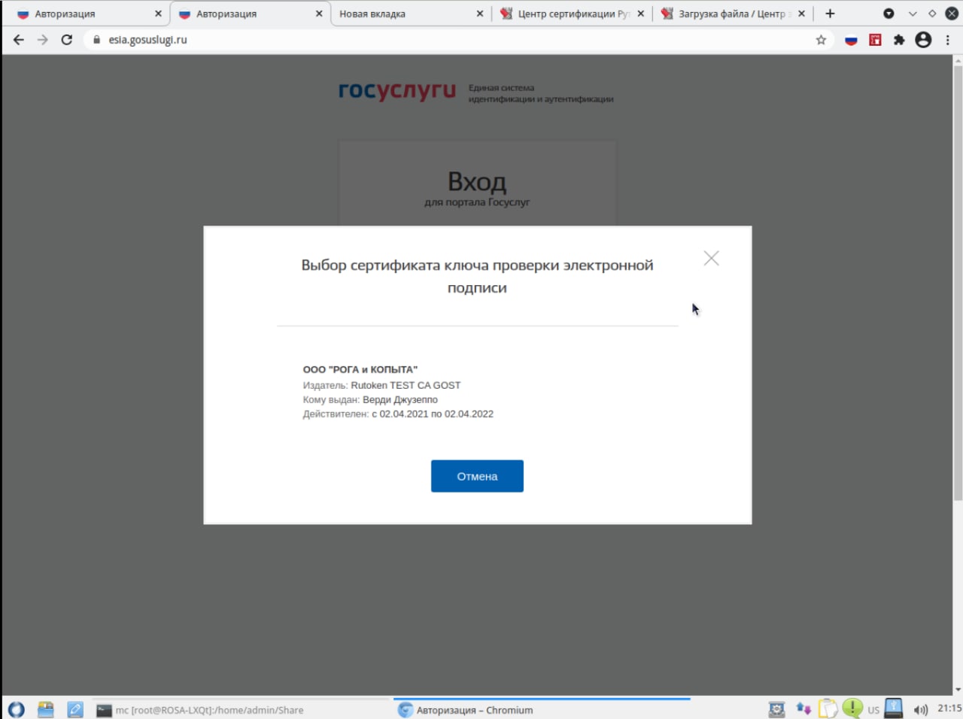This screenshot has width=963, height=719.
Task: Open Chromium three-dot menu
Action: coord(948,40)
